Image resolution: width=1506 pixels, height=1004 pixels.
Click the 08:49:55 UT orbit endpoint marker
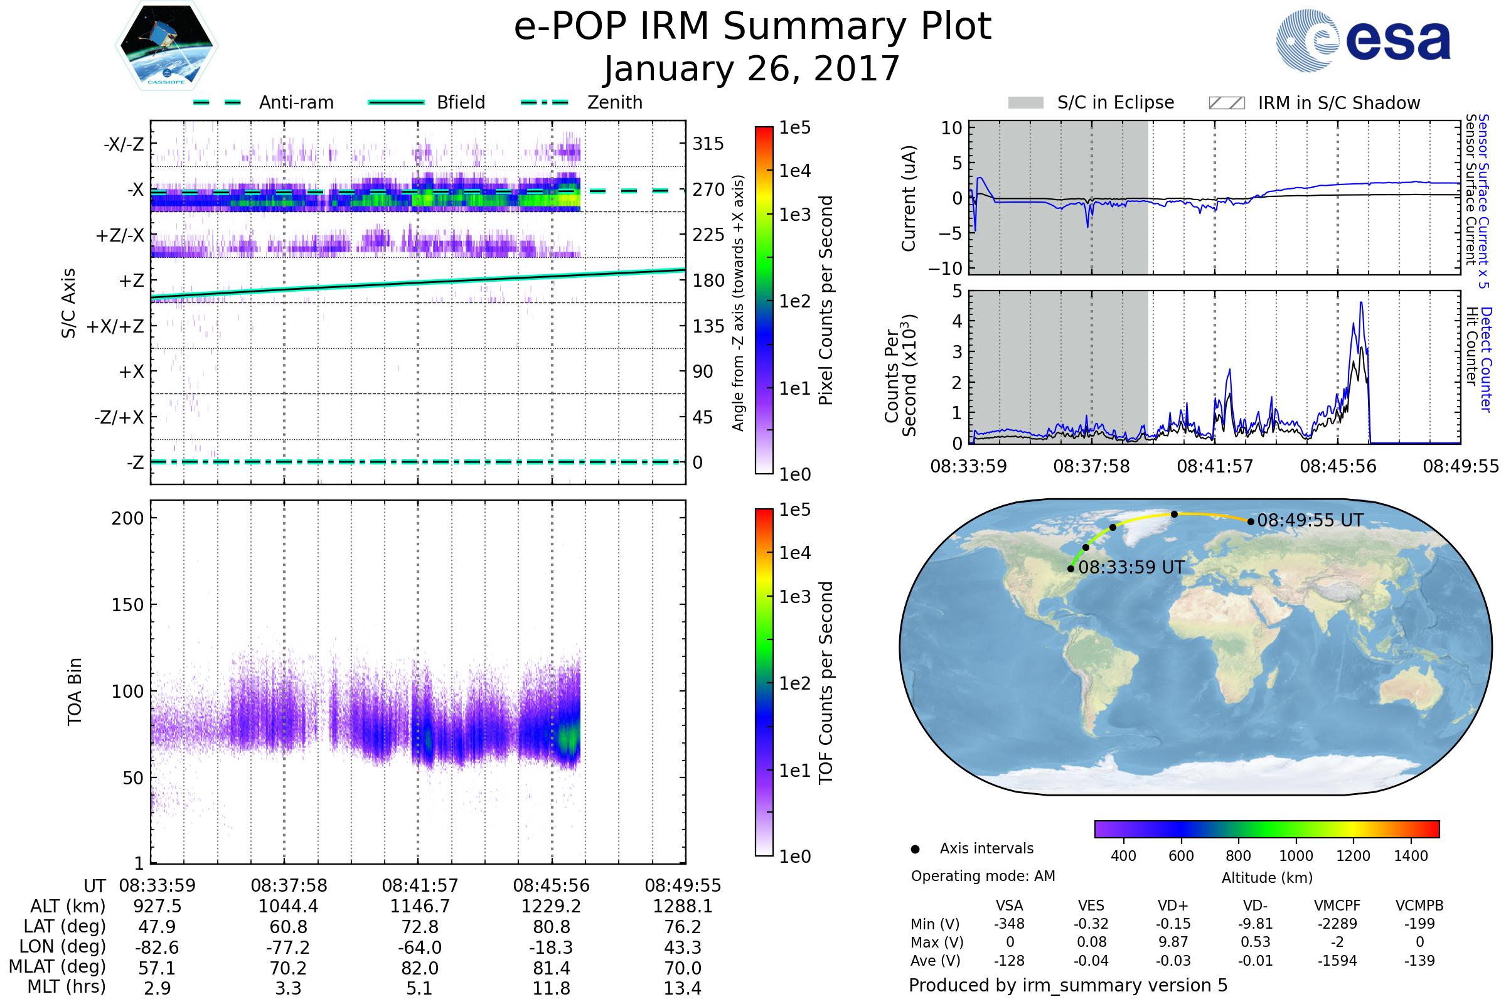(x=1251, y=522)
